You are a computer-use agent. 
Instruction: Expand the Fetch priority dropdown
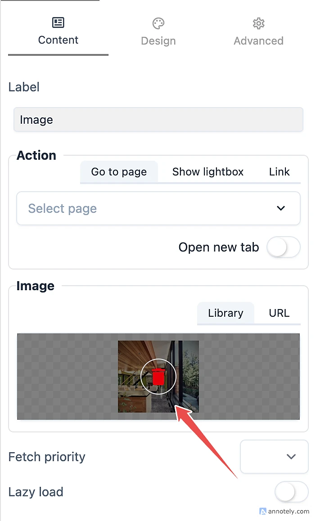274,457
